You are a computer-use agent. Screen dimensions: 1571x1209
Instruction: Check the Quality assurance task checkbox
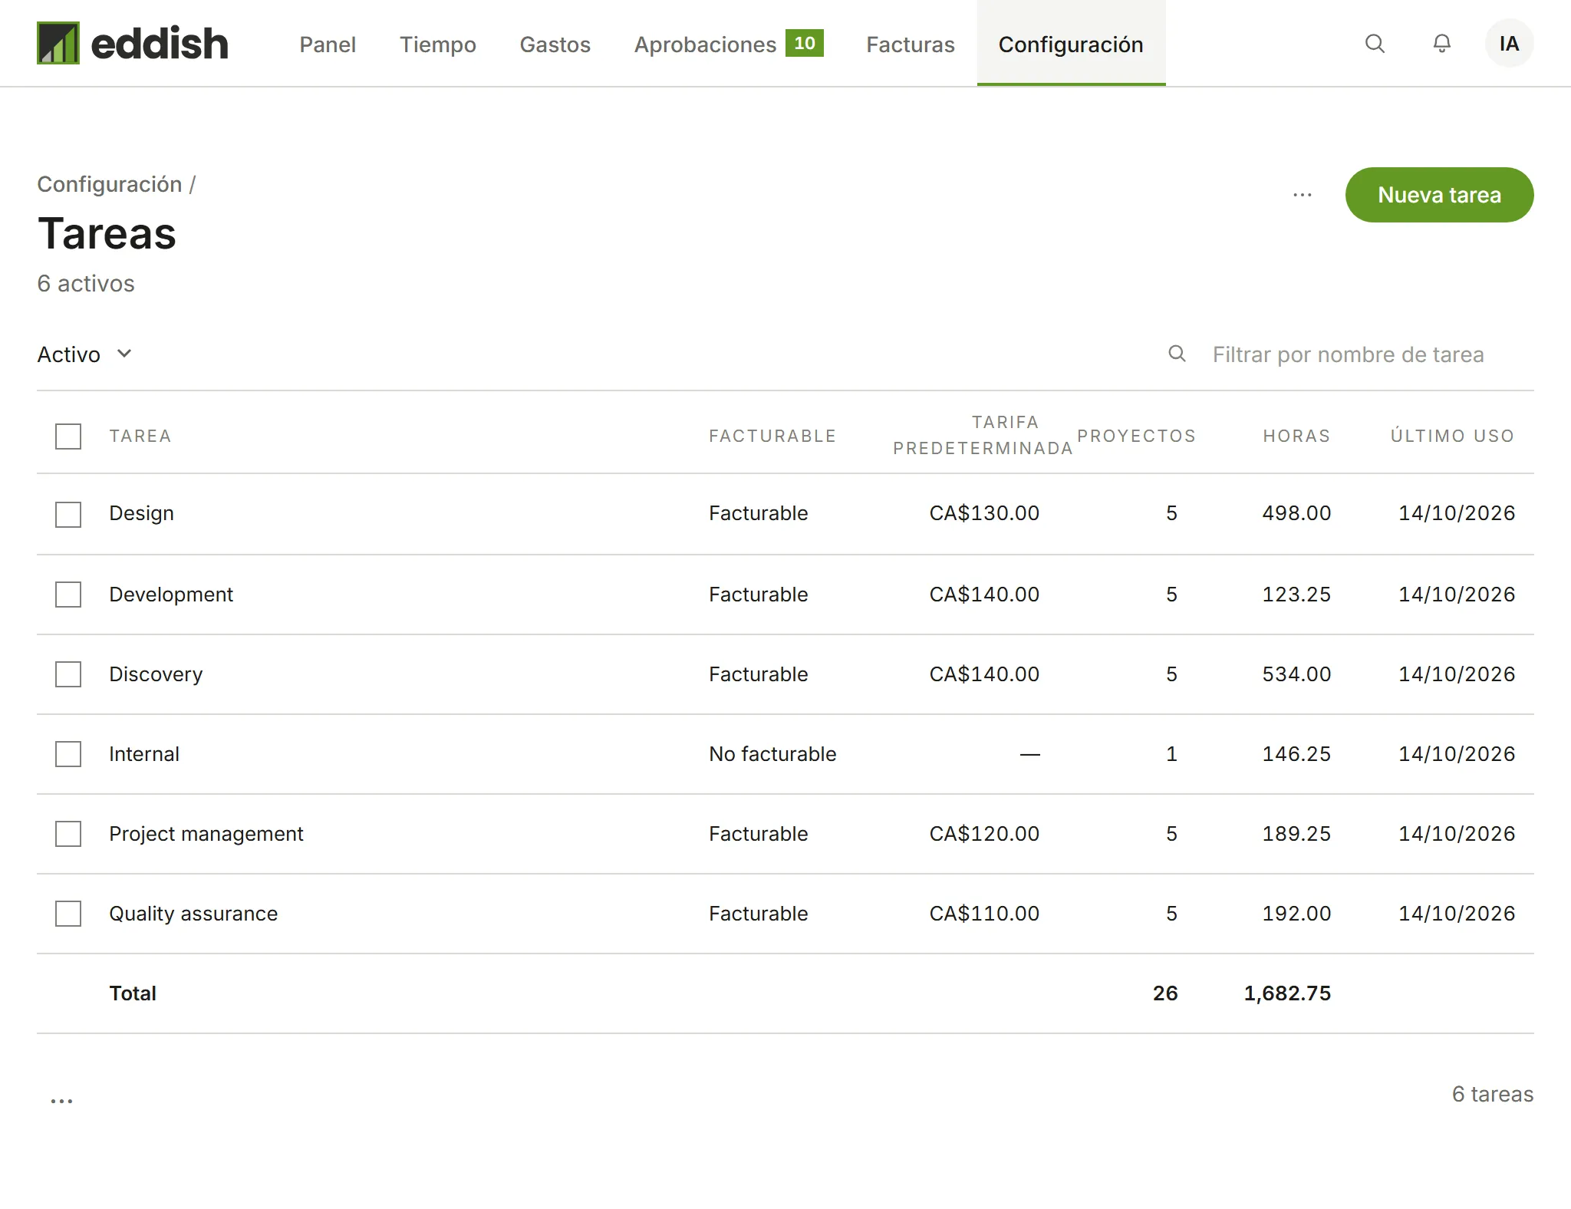tap(68, 914)
